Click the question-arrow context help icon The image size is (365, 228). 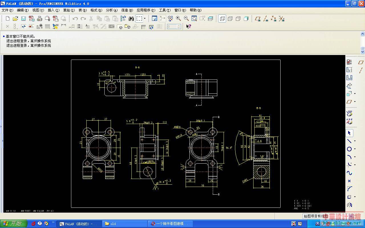click(x=188, y=27)
